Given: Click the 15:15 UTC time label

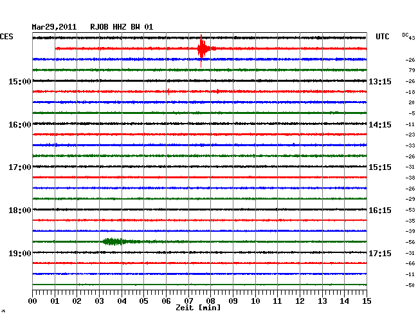Looking at the screenshot, I should pos(380,167).
